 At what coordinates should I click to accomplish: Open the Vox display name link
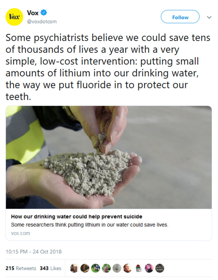pyautogui.click(x=33, y=13)
